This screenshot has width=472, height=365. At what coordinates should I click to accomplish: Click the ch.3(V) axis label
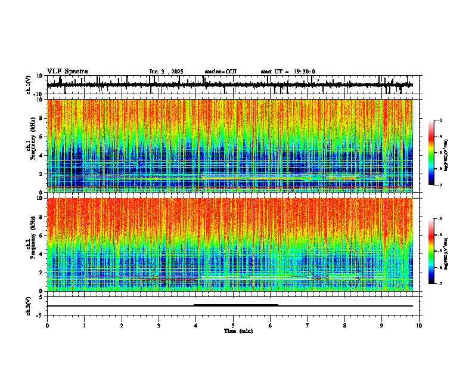coord(29,306)
